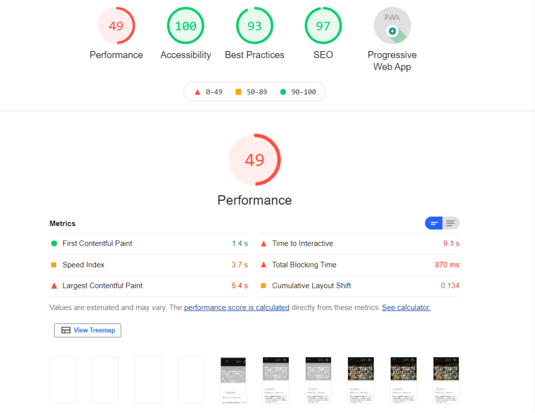Open the "performance score is calculated" link
Viewport: 535px width, 413px height.
[x=237, y=308]
